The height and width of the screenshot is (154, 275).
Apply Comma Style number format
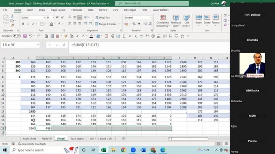click(139, 24)
